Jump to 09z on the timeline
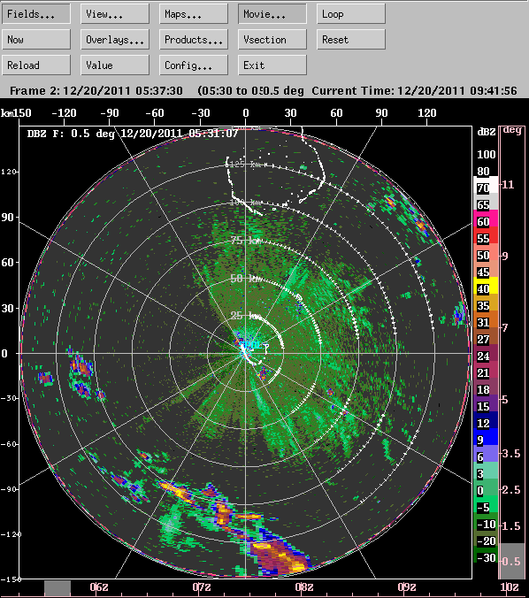 (x=407, y=586)
